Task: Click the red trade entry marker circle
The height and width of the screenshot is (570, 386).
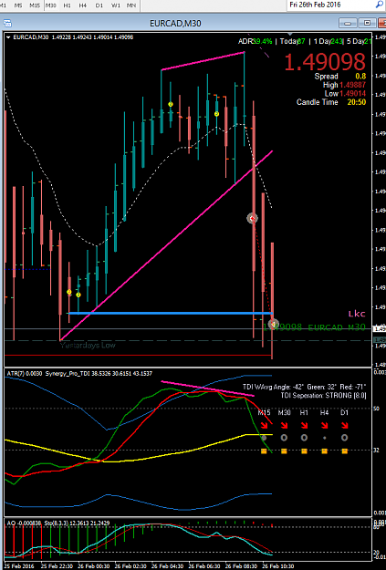Action: coord(252,218)
